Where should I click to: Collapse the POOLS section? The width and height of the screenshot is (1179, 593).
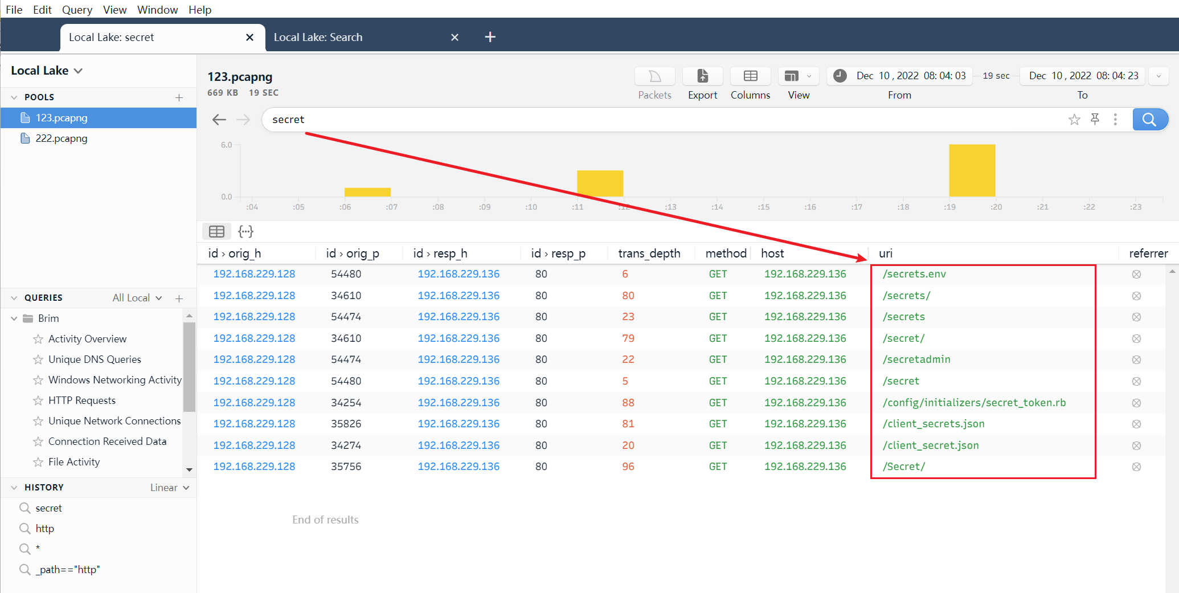tap(14, 97)
